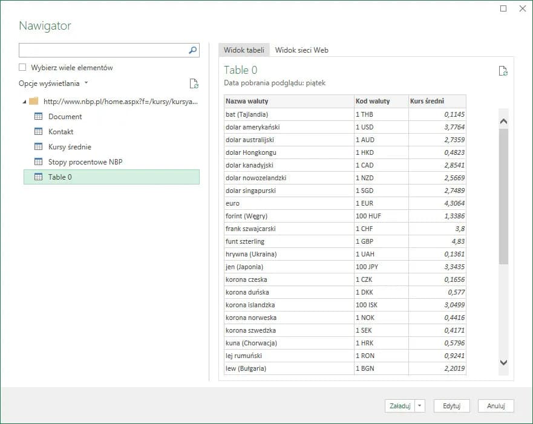
Task: Click the search magnifier icon
Action: click(x=193, y=50)
